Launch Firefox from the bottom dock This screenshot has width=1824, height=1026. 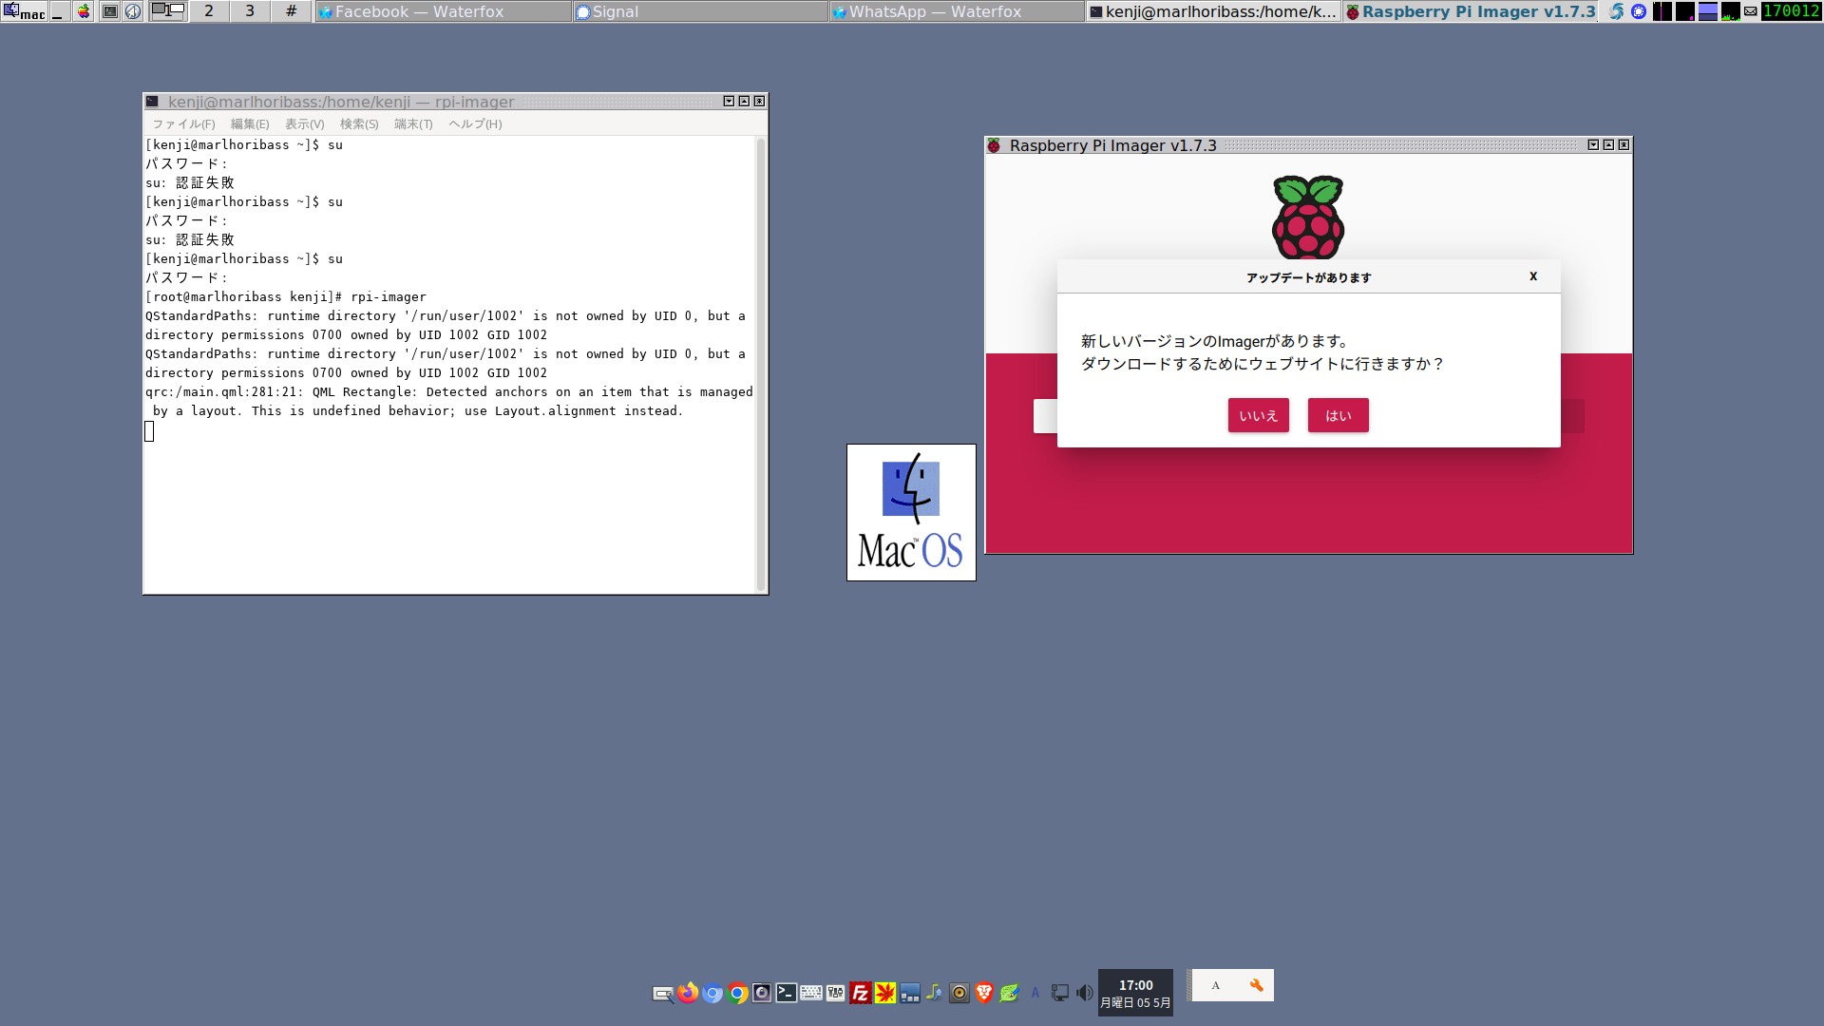688,993
